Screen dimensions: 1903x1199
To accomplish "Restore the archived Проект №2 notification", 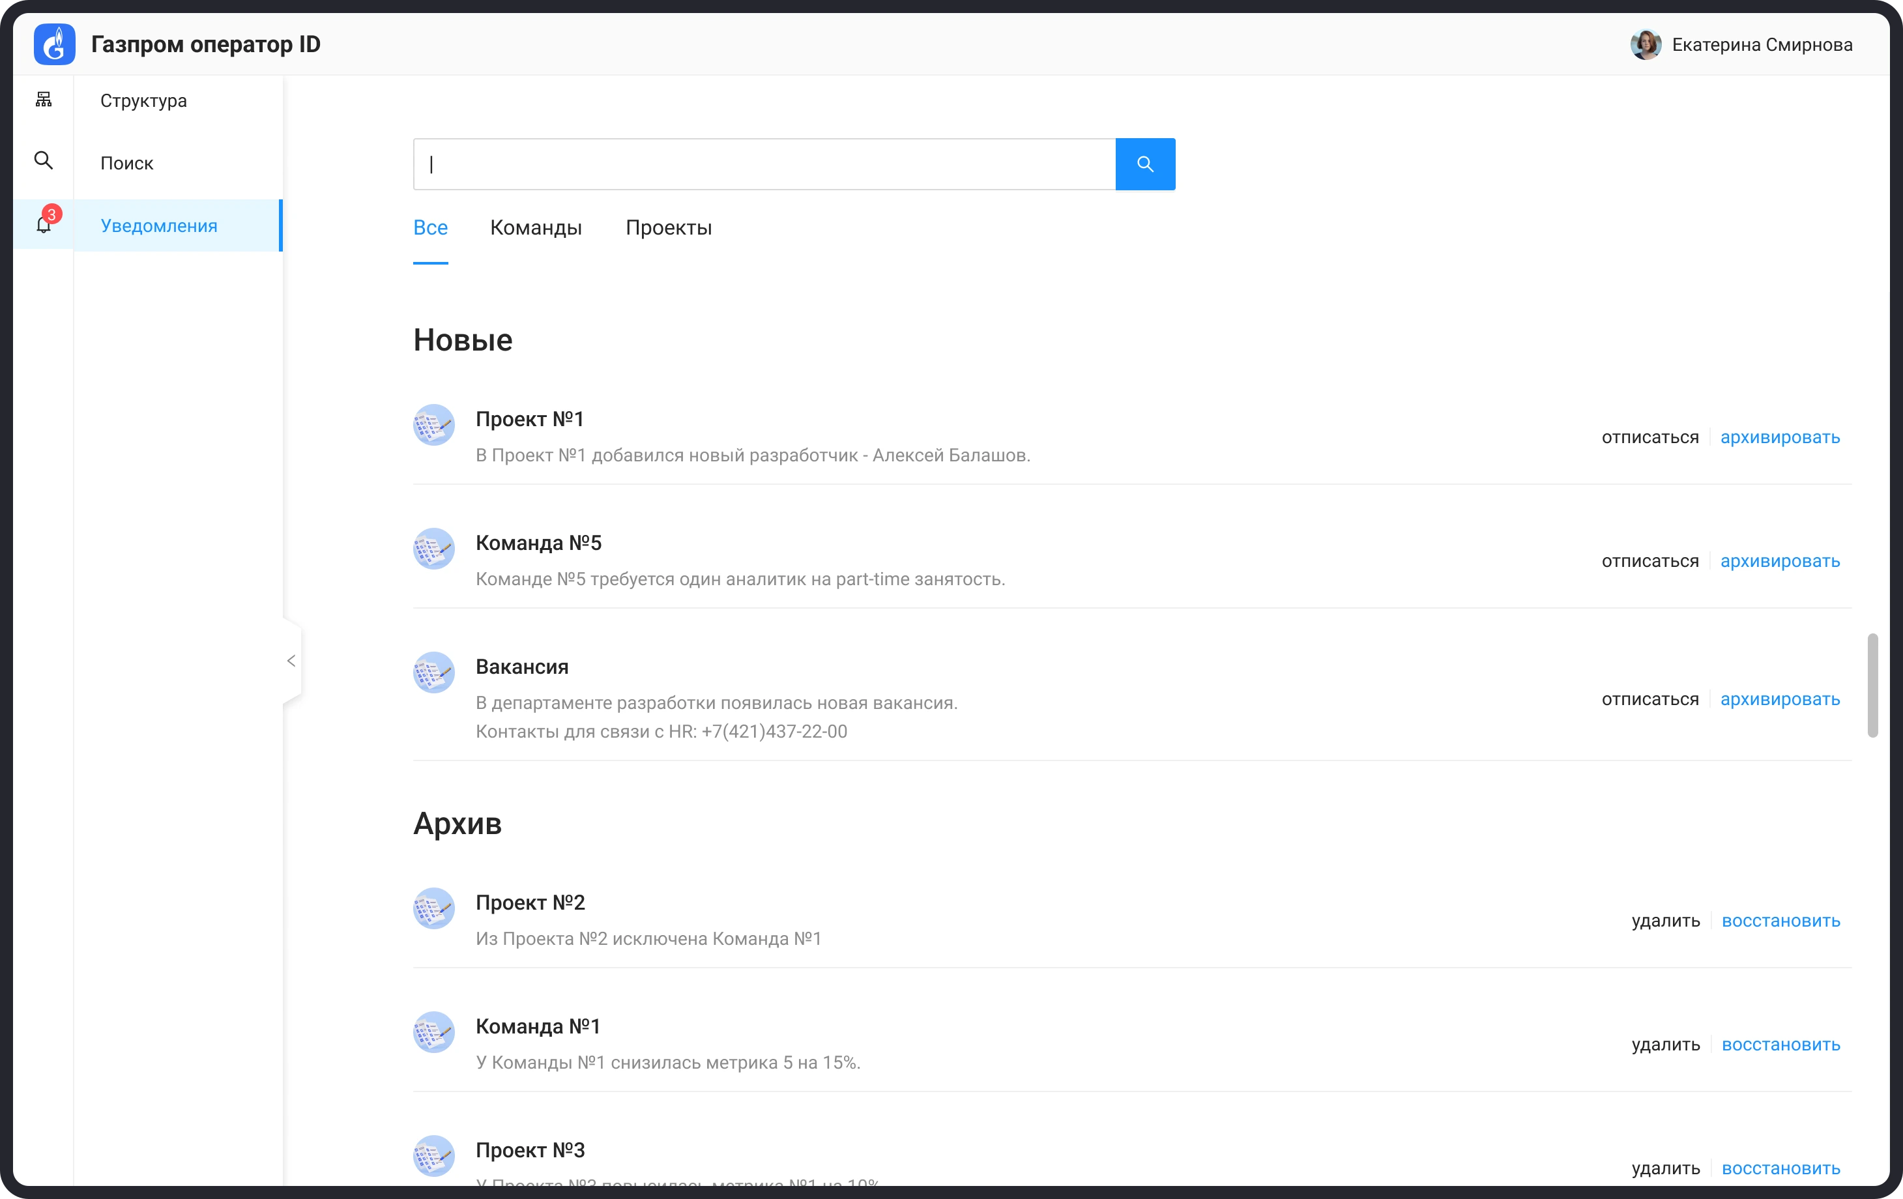I will click(x=1780, y=921).
